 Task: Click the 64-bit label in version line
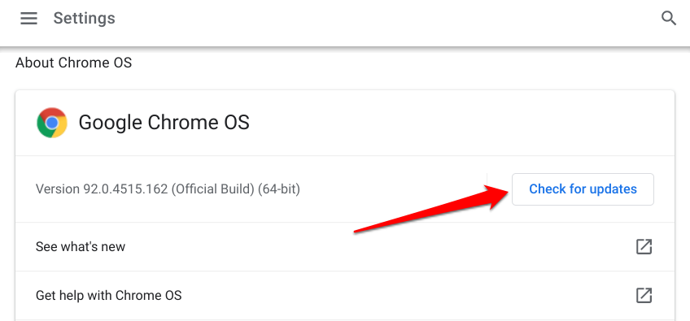pos(279,189)
